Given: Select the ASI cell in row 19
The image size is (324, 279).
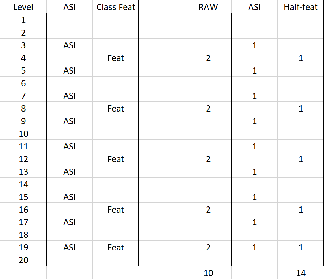Looking at the screenshot, I should point(69,247).
